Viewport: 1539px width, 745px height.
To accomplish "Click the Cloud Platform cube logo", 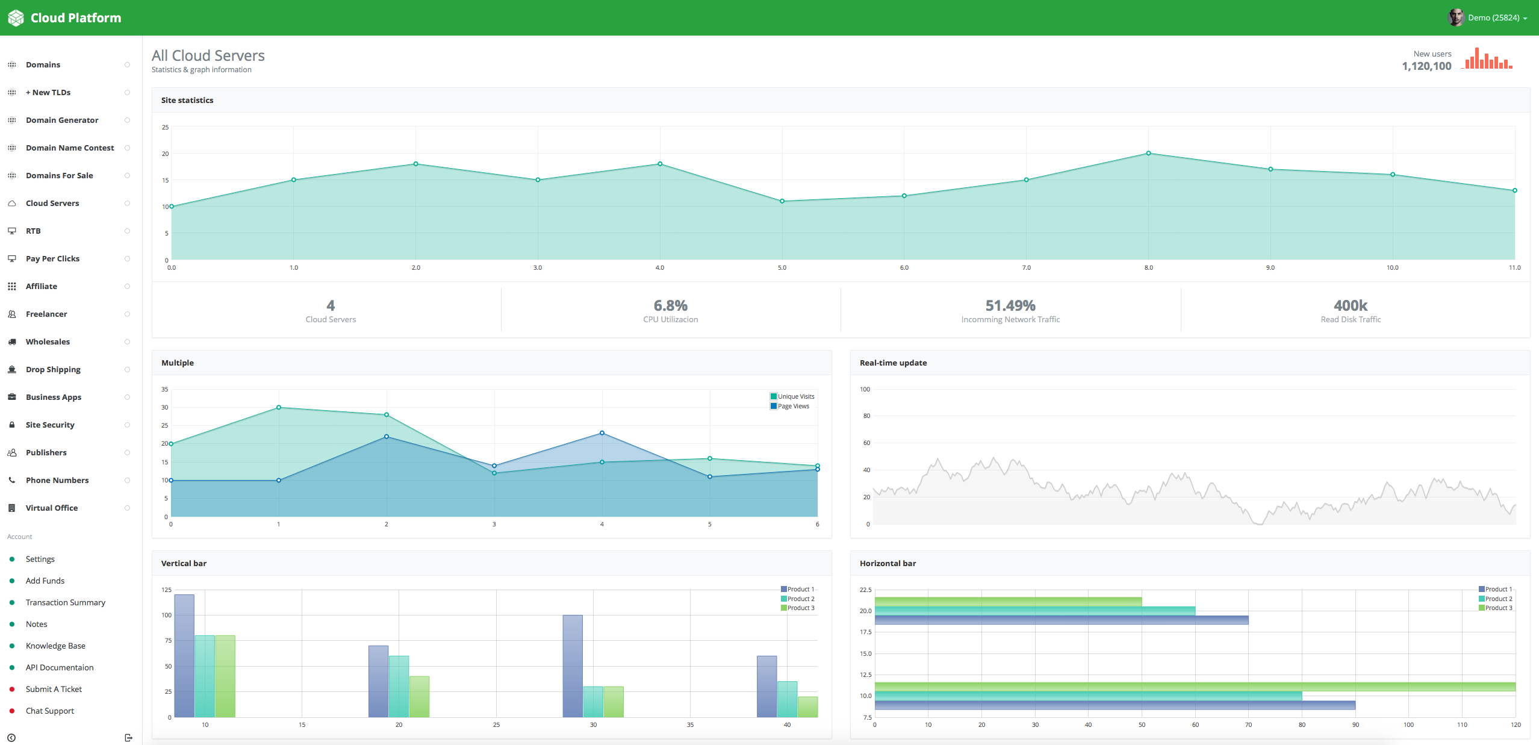I will point(16,18).
